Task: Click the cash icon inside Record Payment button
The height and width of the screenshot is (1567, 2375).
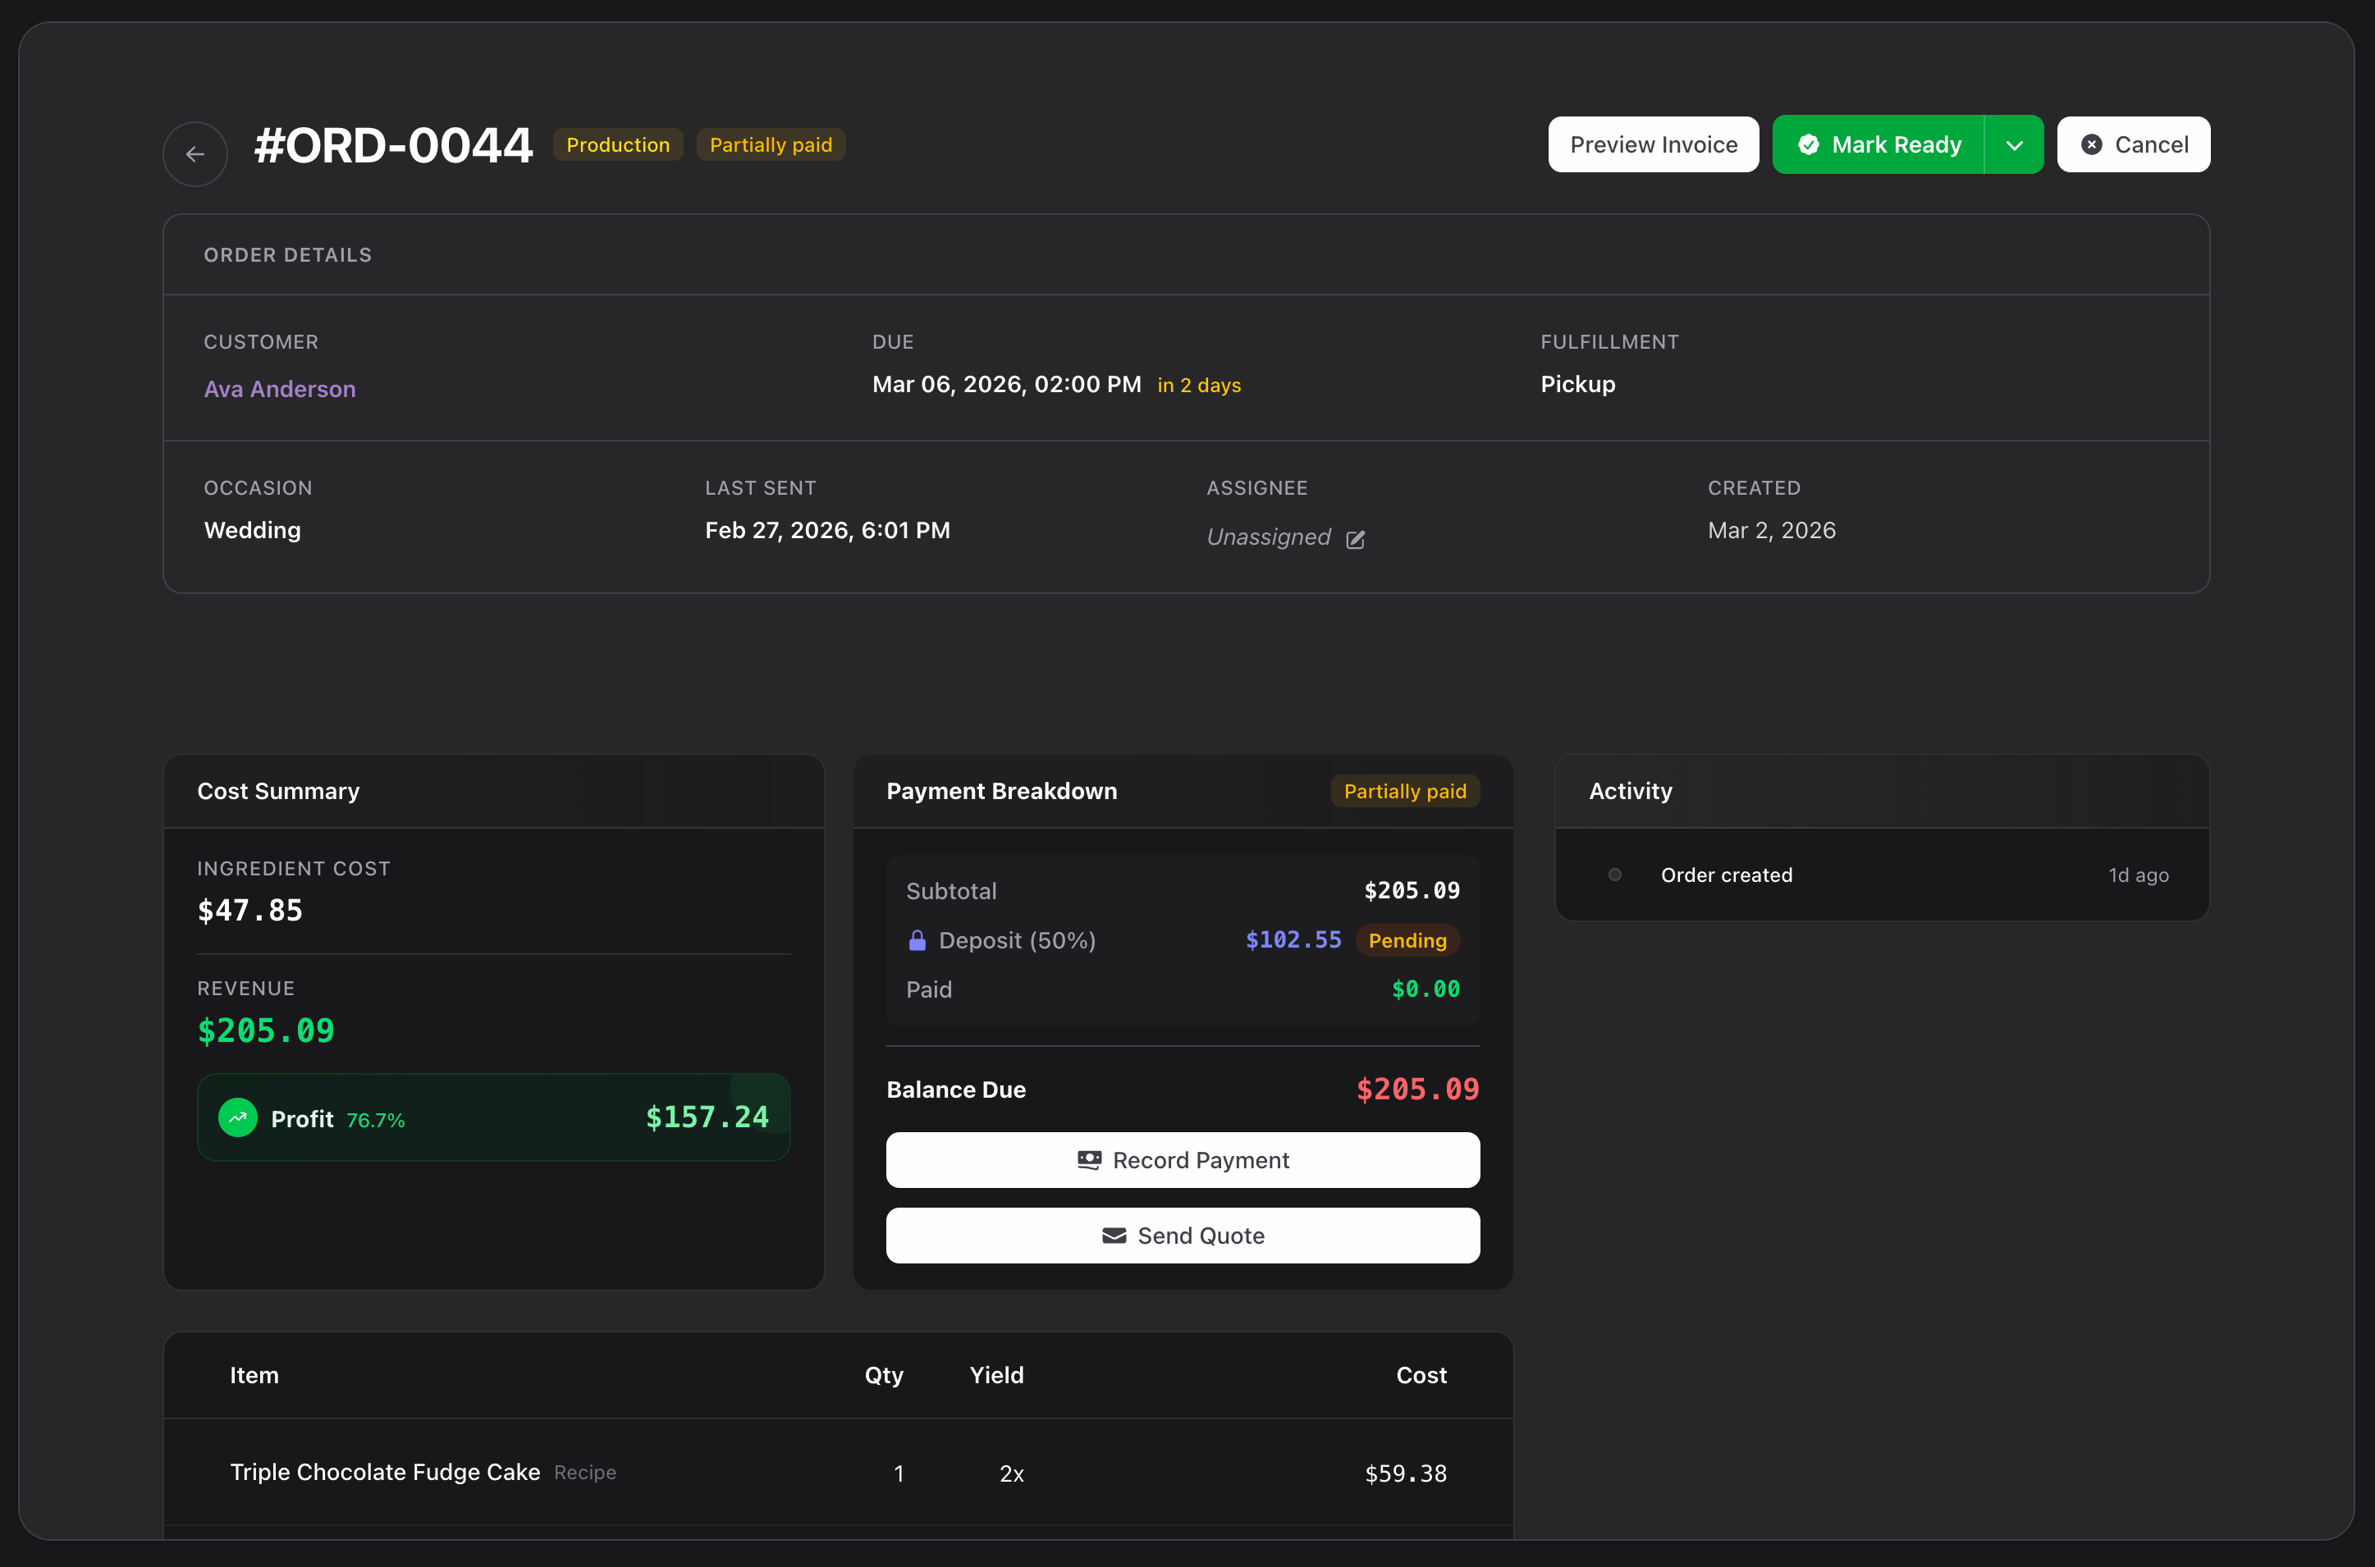Action: point(1092,1159)
